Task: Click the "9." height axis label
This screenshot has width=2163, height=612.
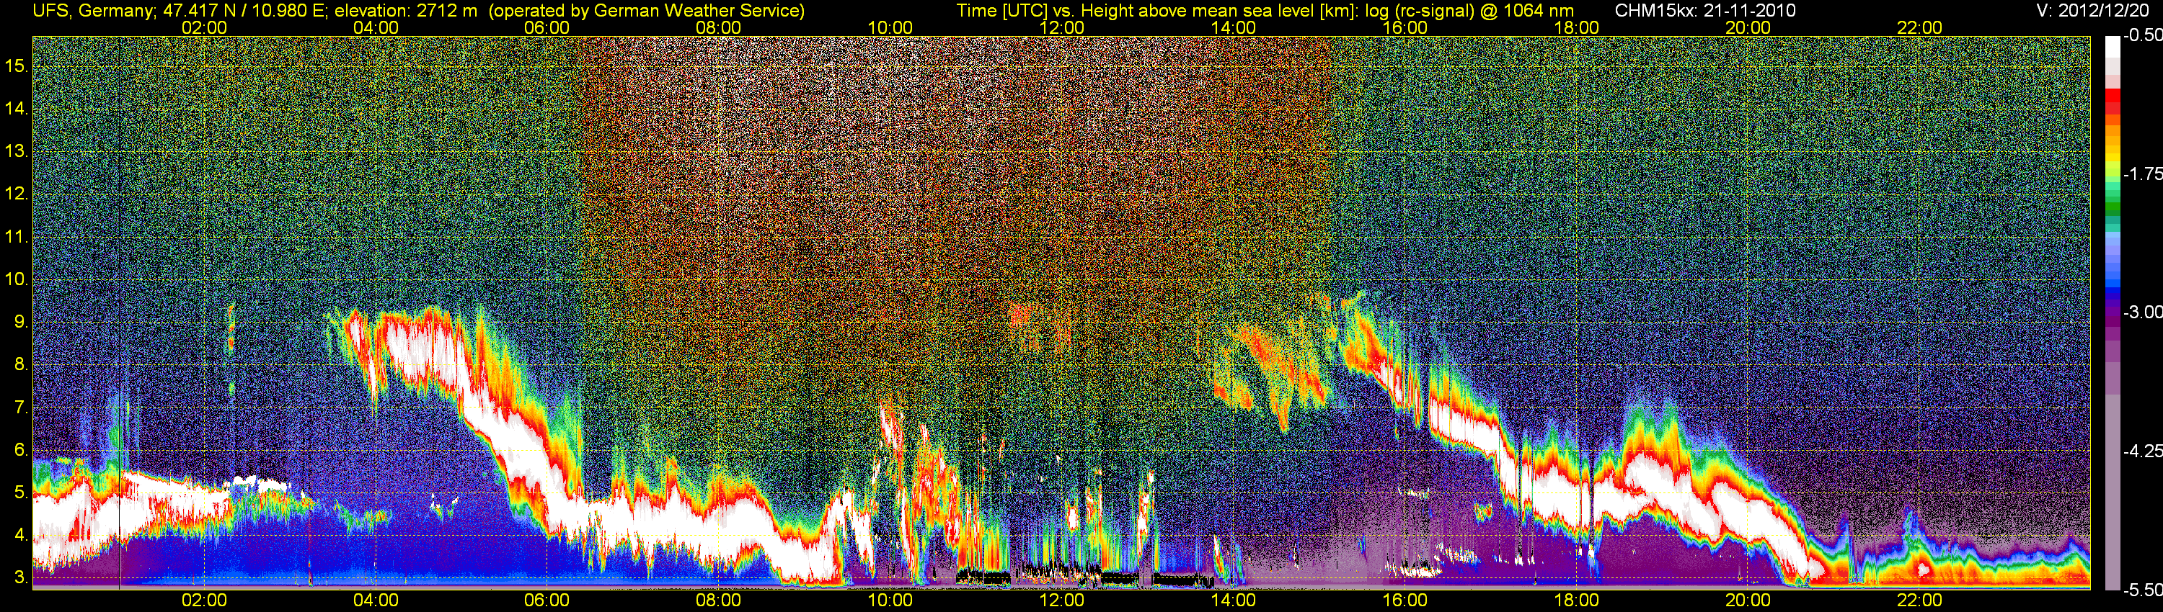Action: point(21,322)
